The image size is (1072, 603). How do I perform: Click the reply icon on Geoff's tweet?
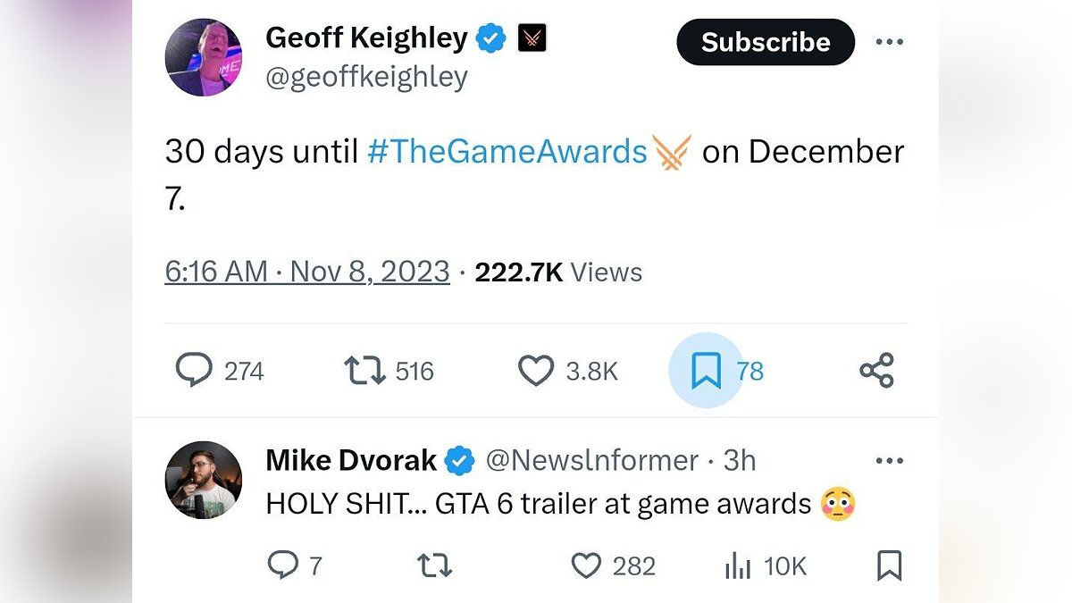pyautogui.click(x=194, y=370)
